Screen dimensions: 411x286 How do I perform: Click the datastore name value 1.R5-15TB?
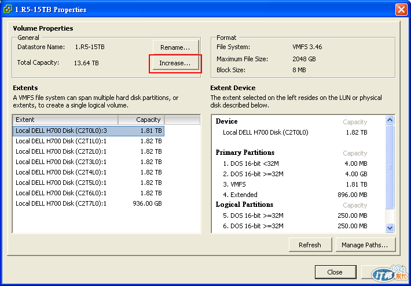click(90, 47)
